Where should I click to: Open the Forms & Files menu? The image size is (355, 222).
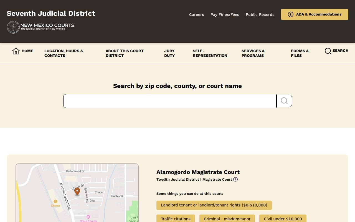point(300,53)
